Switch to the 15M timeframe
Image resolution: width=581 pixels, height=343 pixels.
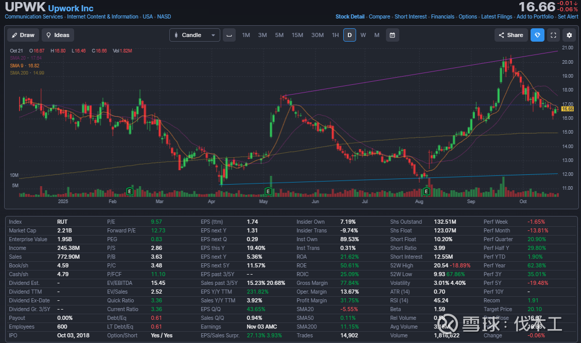point(297,35)
